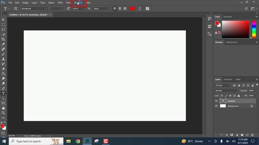
Task: Open the Character and Paragraph panels icon
Action: [x=147, y=8]
